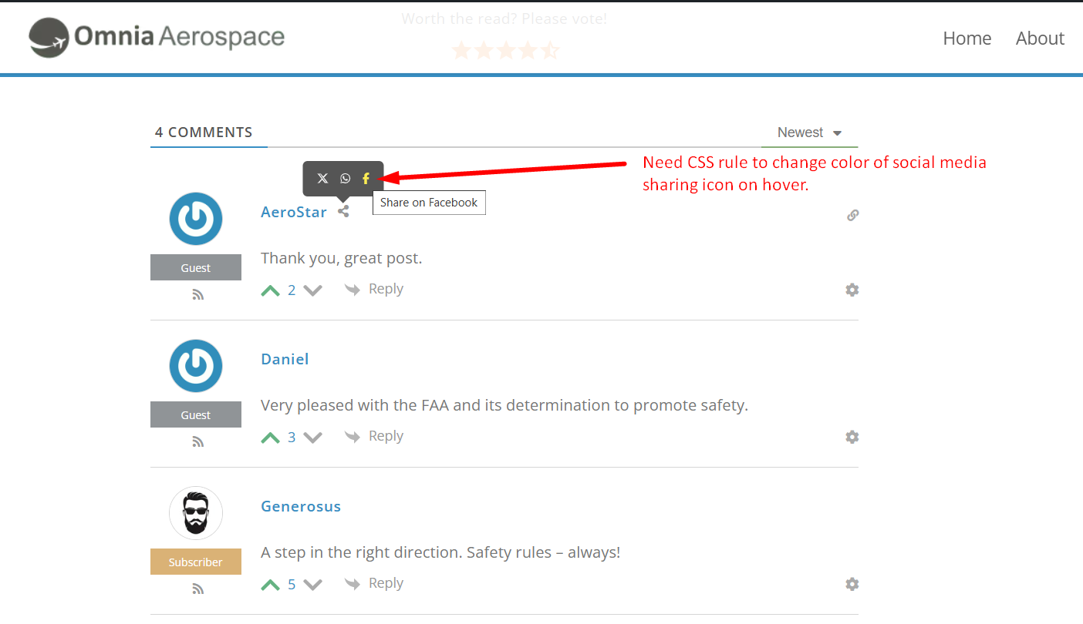Screen dimensions: 1083x624
Task: Open gear settings on Daniel's comment
Action: (852, 437)
